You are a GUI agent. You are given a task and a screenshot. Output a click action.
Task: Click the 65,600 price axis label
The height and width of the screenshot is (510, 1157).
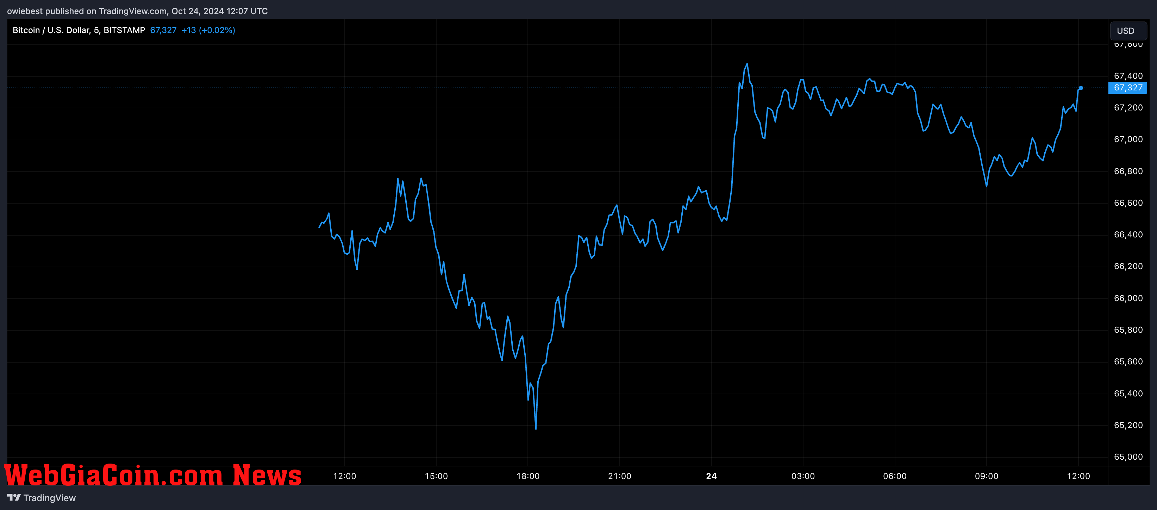[x=1128, y=362]
